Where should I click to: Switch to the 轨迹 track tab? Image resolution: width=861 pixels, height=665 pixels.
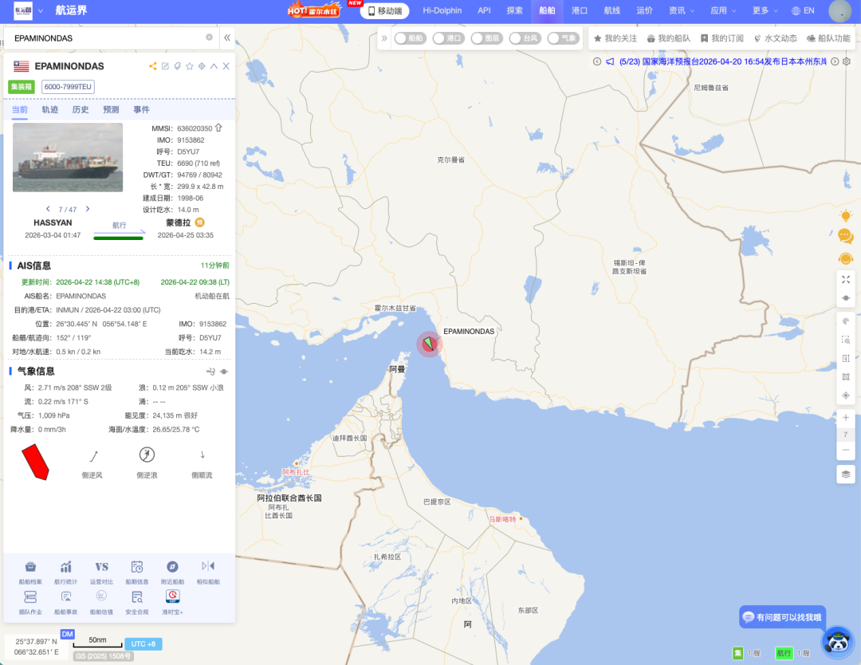pos(50,109)
